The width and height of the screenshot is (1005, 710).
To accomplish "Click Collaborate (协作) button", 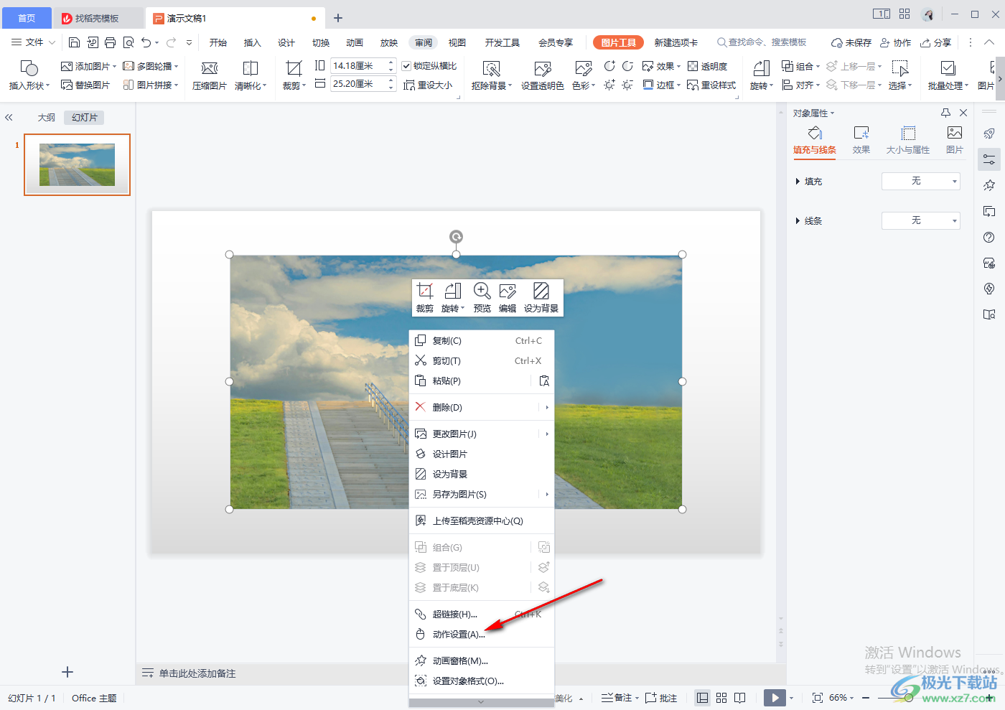I will coord(896,42).
